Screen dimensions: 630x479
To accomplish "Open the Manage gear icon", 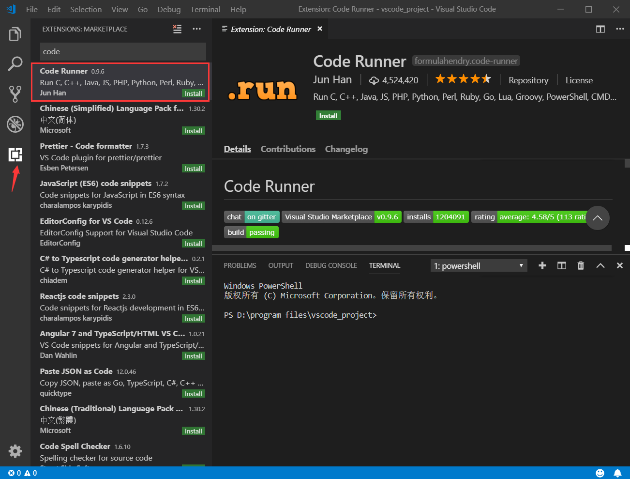I will pyautogui.click(x=15, y=451).
